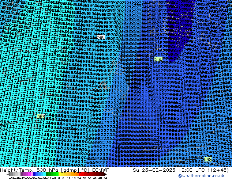The height and width of the screenshot is (179, 232).
Task: Click the dark blue cold pool region
Action: coord(179,26)
